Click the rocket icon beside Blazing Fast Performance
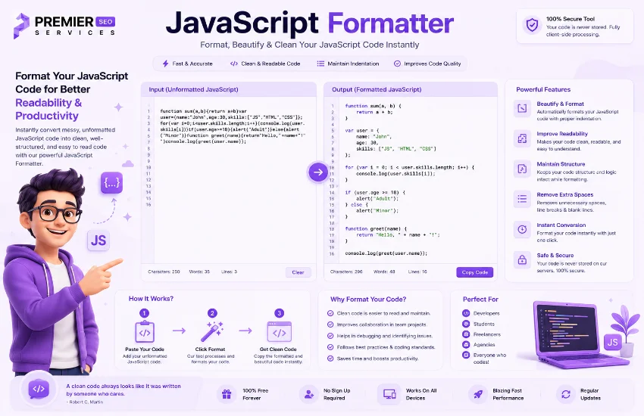 point(477,394)
